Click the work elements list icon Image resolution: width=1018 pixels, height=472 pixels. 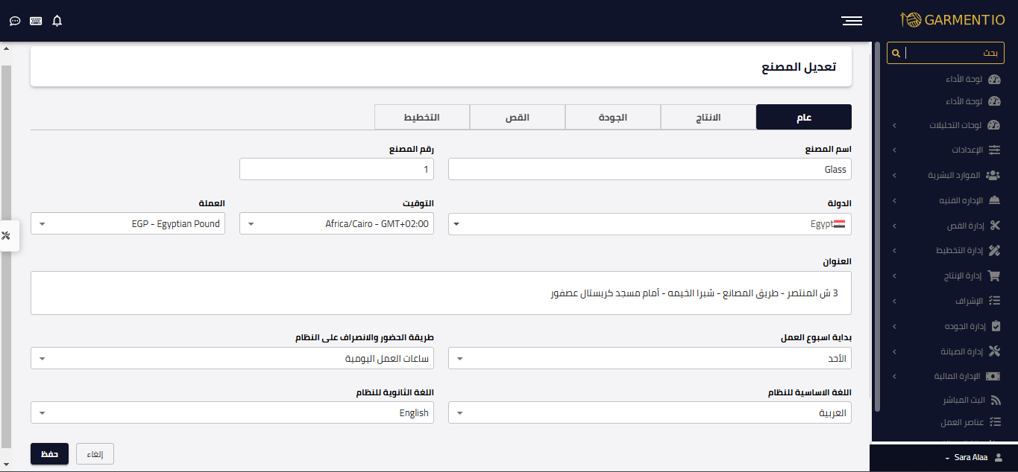pyautogui.click(x=994, y=422)
